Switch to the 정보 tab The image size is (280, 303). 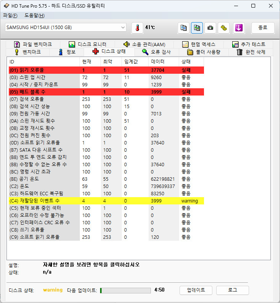click(67, 52)
